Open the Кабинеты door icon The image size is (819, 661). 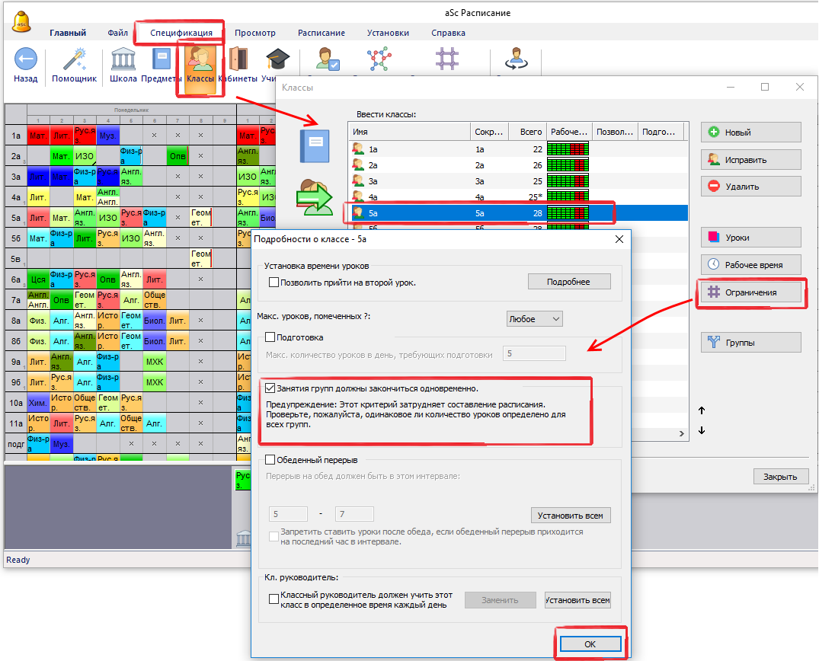[x=238, y=60]
